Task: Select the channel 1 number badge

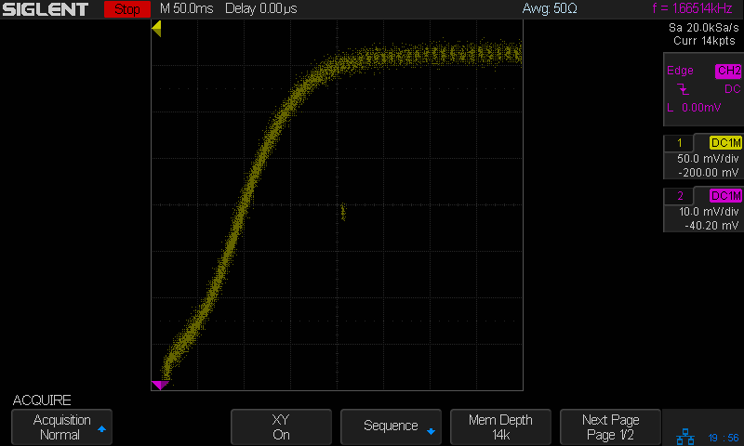Action: tap(680, 143)
